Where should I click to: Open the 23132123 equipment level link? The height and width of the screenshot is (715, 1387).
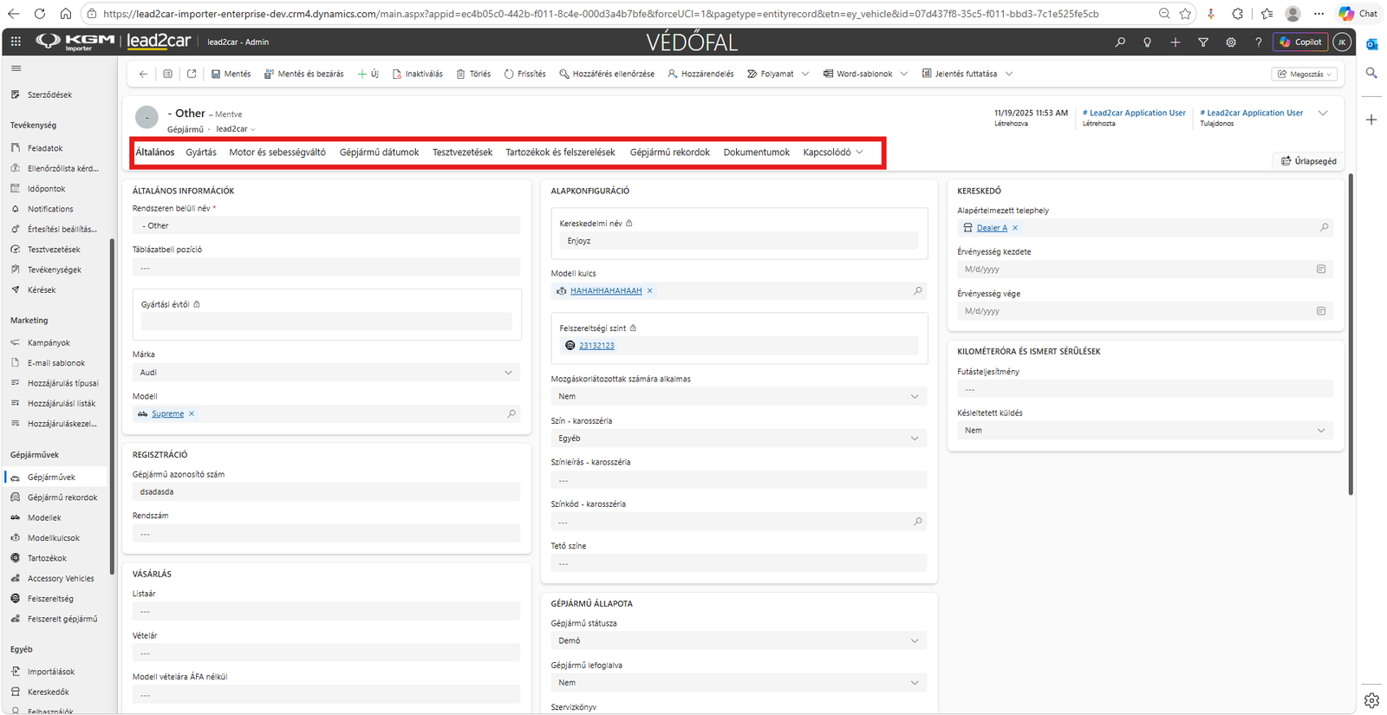click(596, 346)
